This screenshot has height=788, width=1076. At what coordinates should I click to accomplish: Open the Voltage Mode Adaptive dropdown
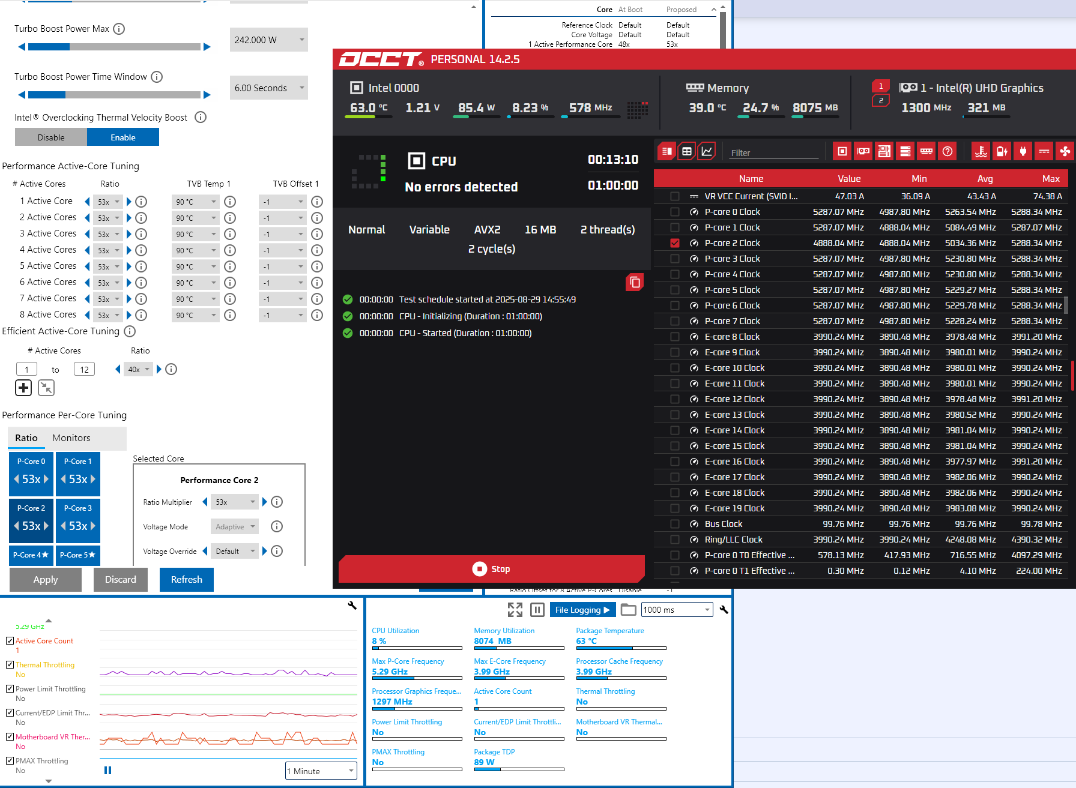point(235,526)
